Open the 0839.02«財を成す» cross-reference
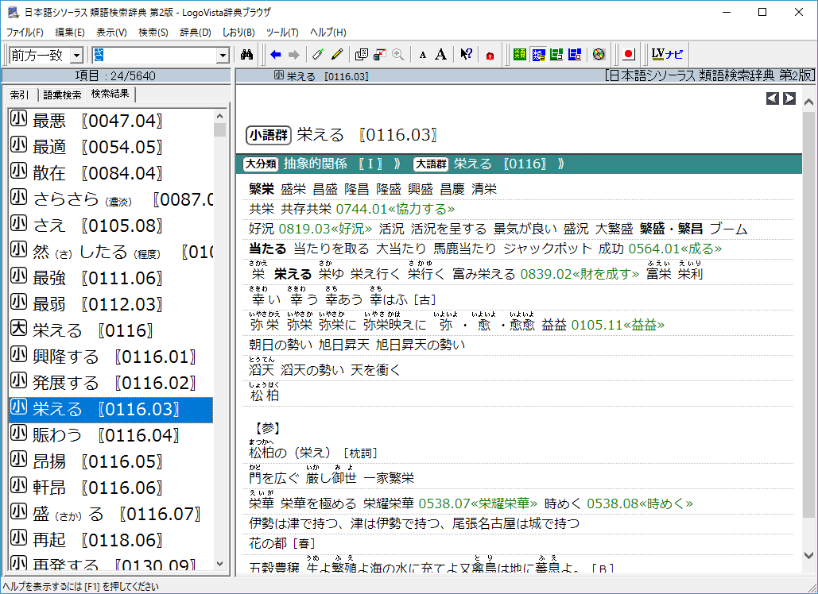 pyautogui.click(x=580, y=274)
